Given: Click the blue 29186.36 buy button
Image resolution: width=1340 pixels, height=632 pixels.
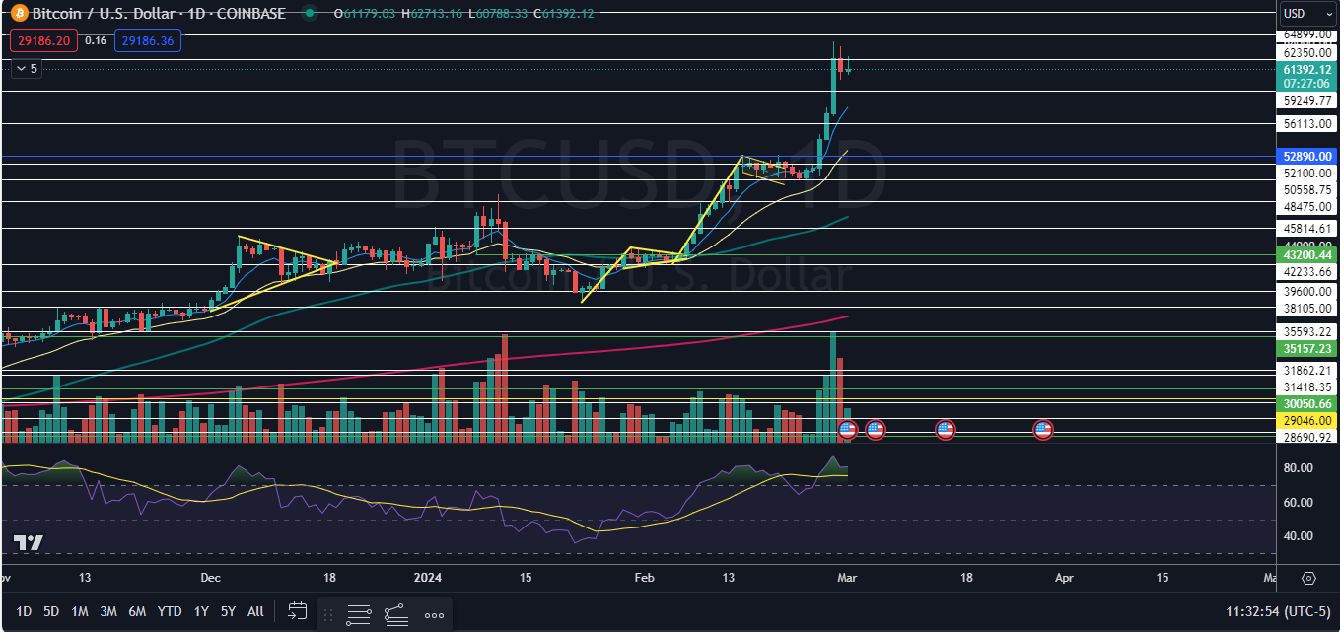Looking at the screenshot, I should pyautogui.click(x=148, y=40).
